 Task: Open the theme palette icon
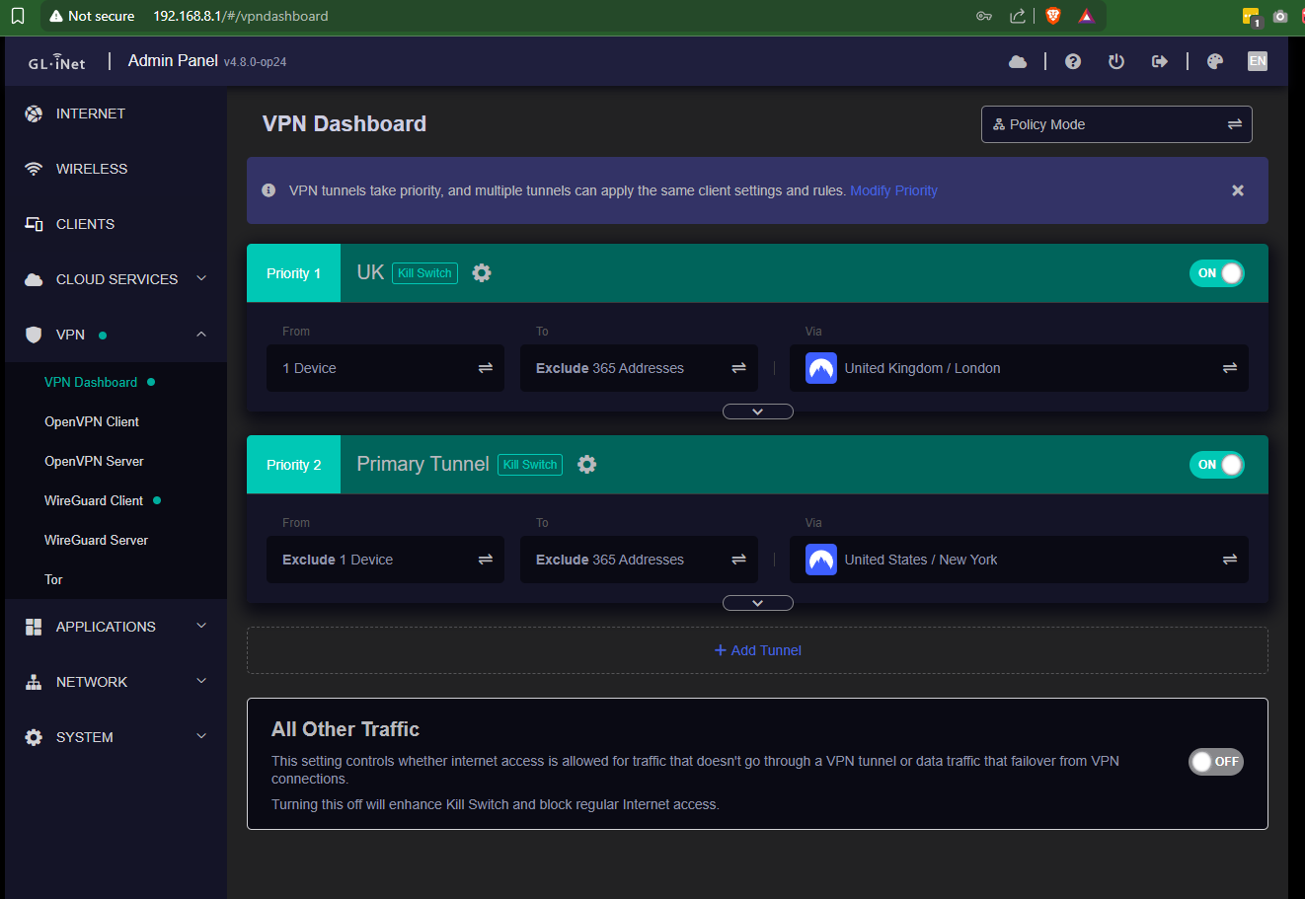[x=1215, y=62]
